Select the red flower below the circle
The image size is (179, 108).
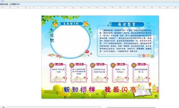point(87,52)
